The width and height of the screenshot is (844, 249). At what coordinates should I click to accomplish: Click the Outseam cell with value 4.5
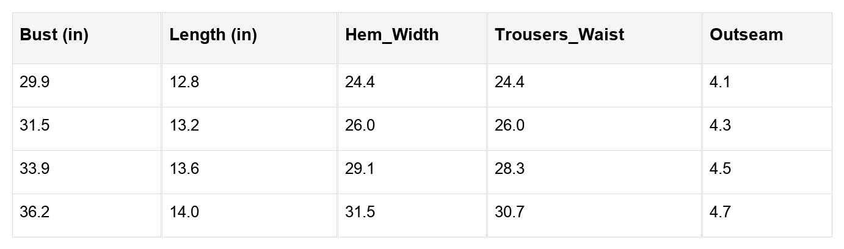tap(720, 168)
